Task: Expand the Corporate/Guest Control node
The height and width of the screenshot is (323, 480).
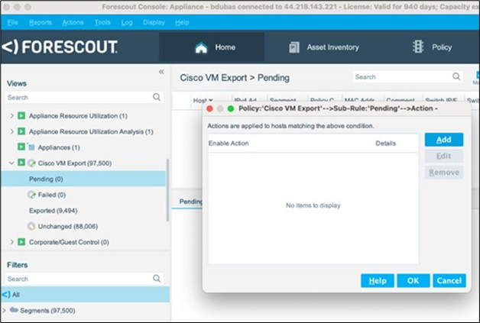Action: click(11, 242)
